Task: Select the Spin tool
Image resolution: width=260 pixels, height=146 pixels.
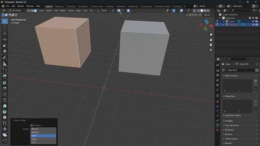Action: 4,112
